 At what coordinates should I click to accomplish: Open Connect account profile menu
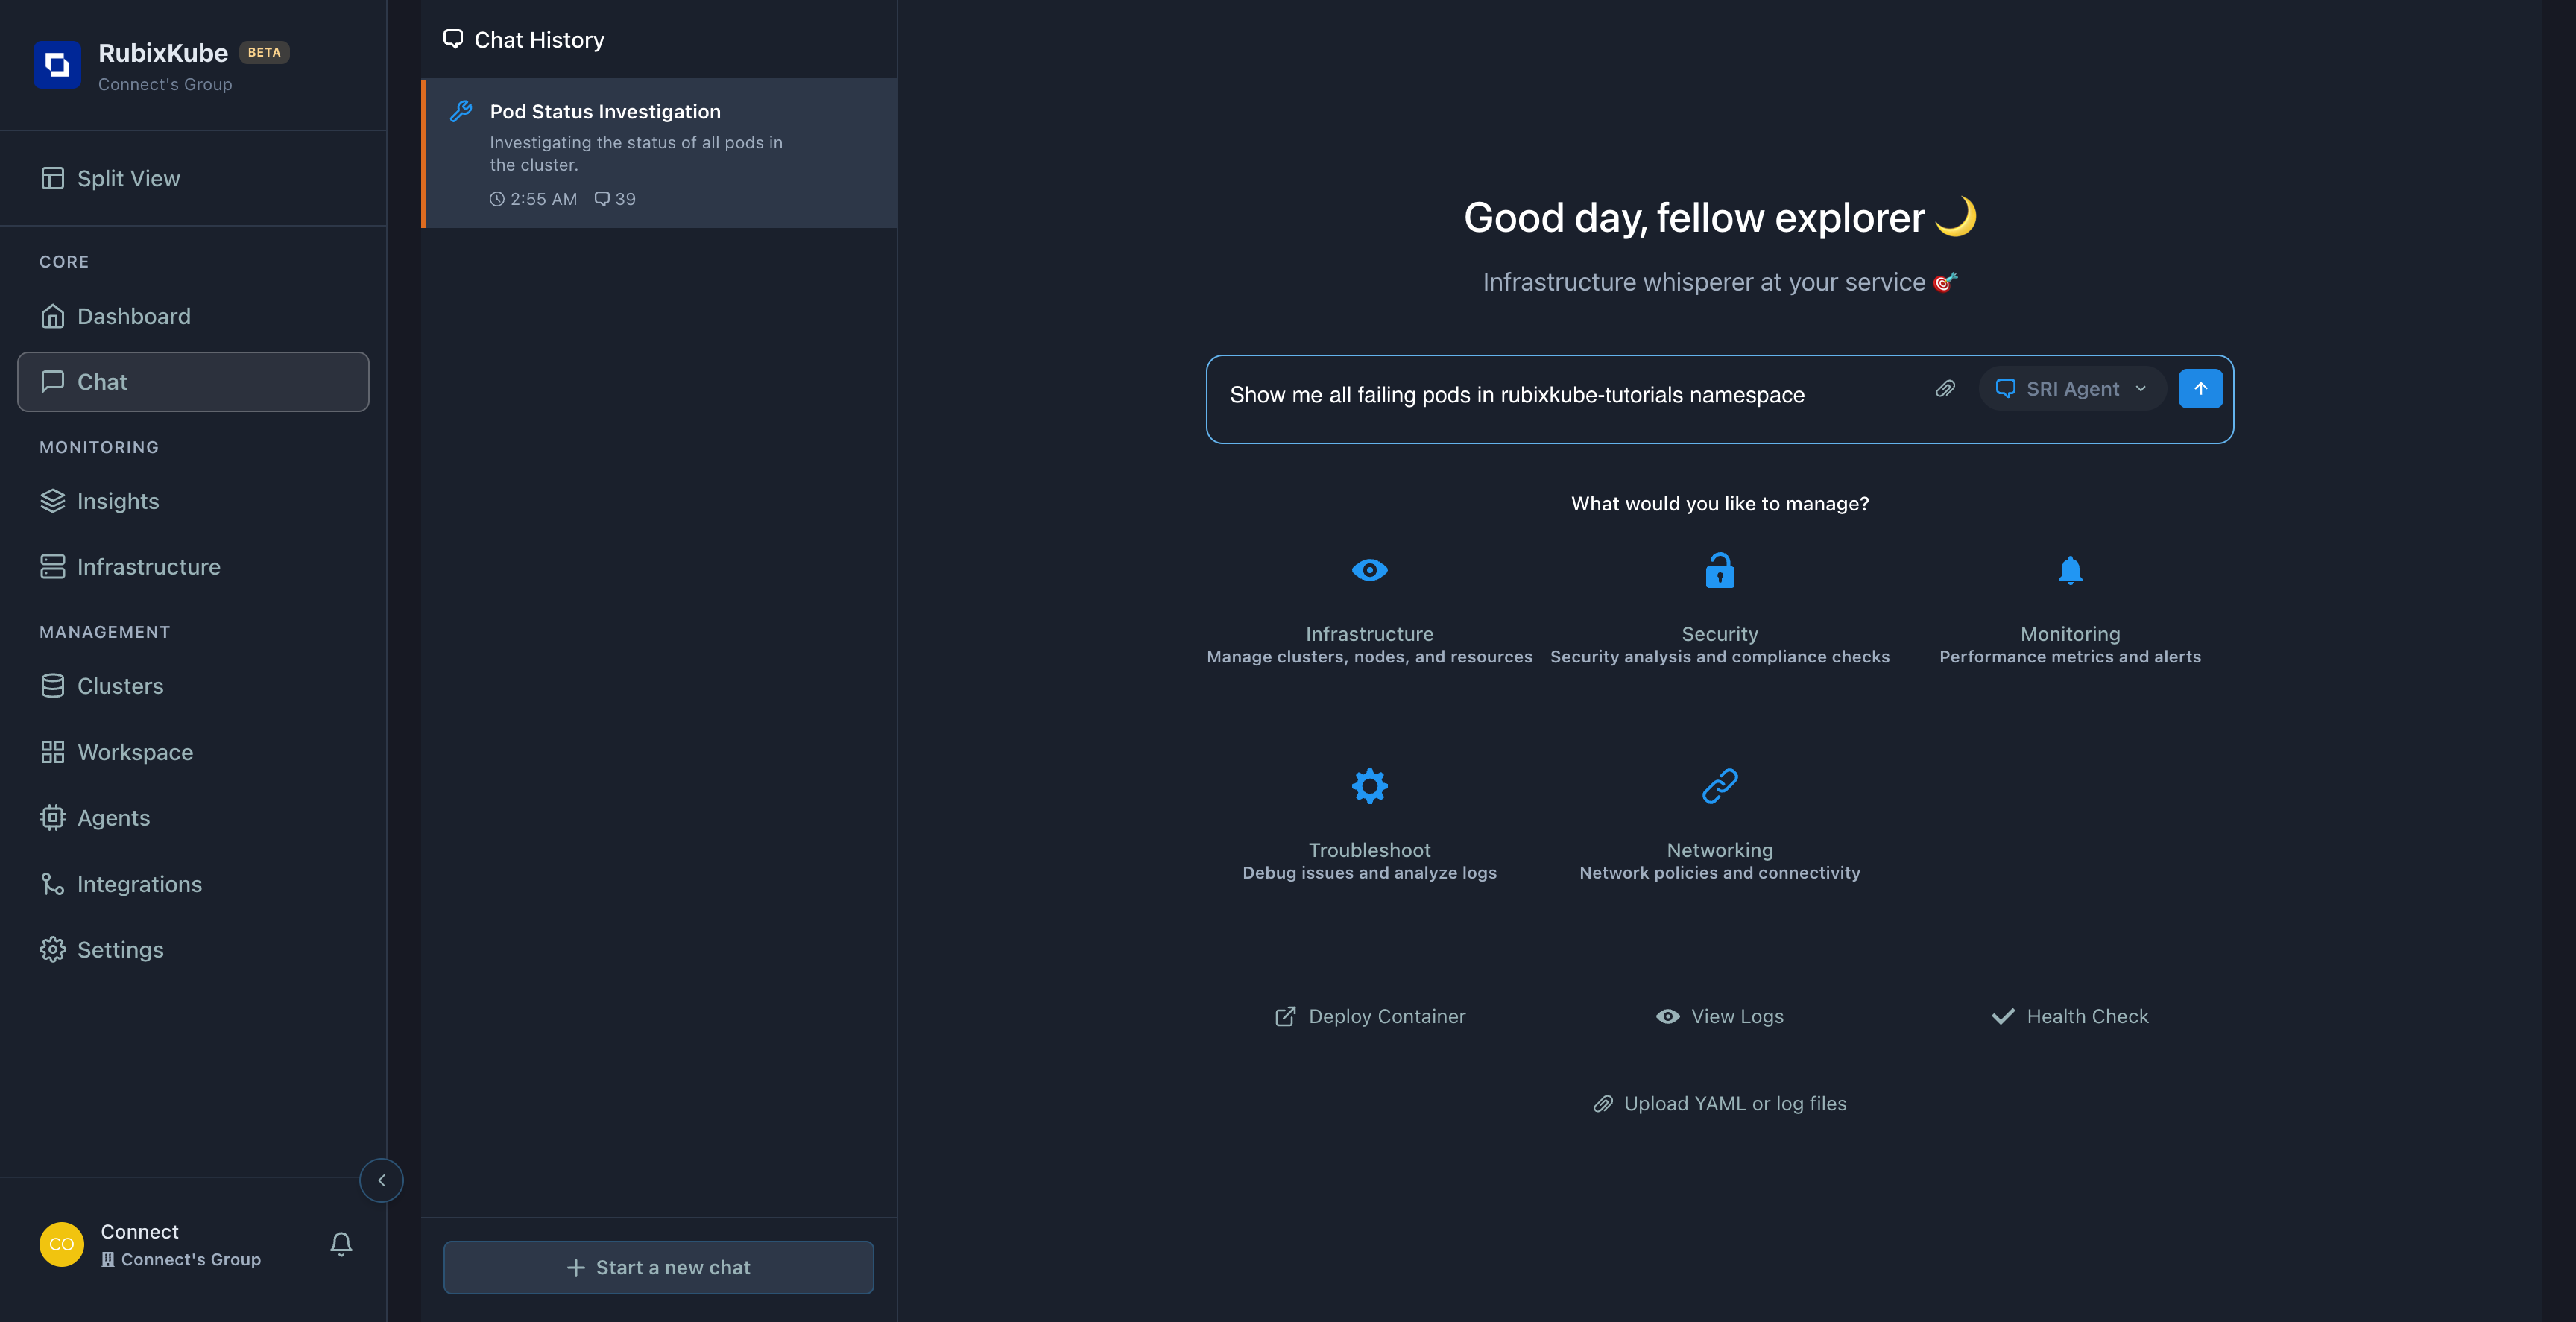150,1244
